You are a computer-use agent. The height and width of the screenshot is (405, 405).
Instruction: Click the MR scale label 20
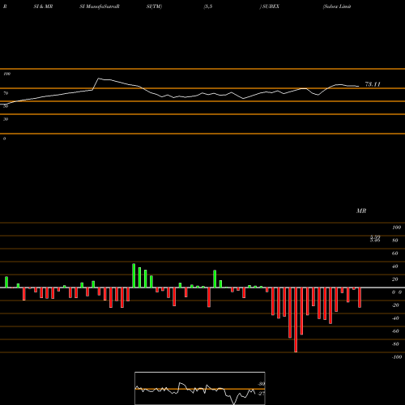pyautogui.click(x=395, y=279)
